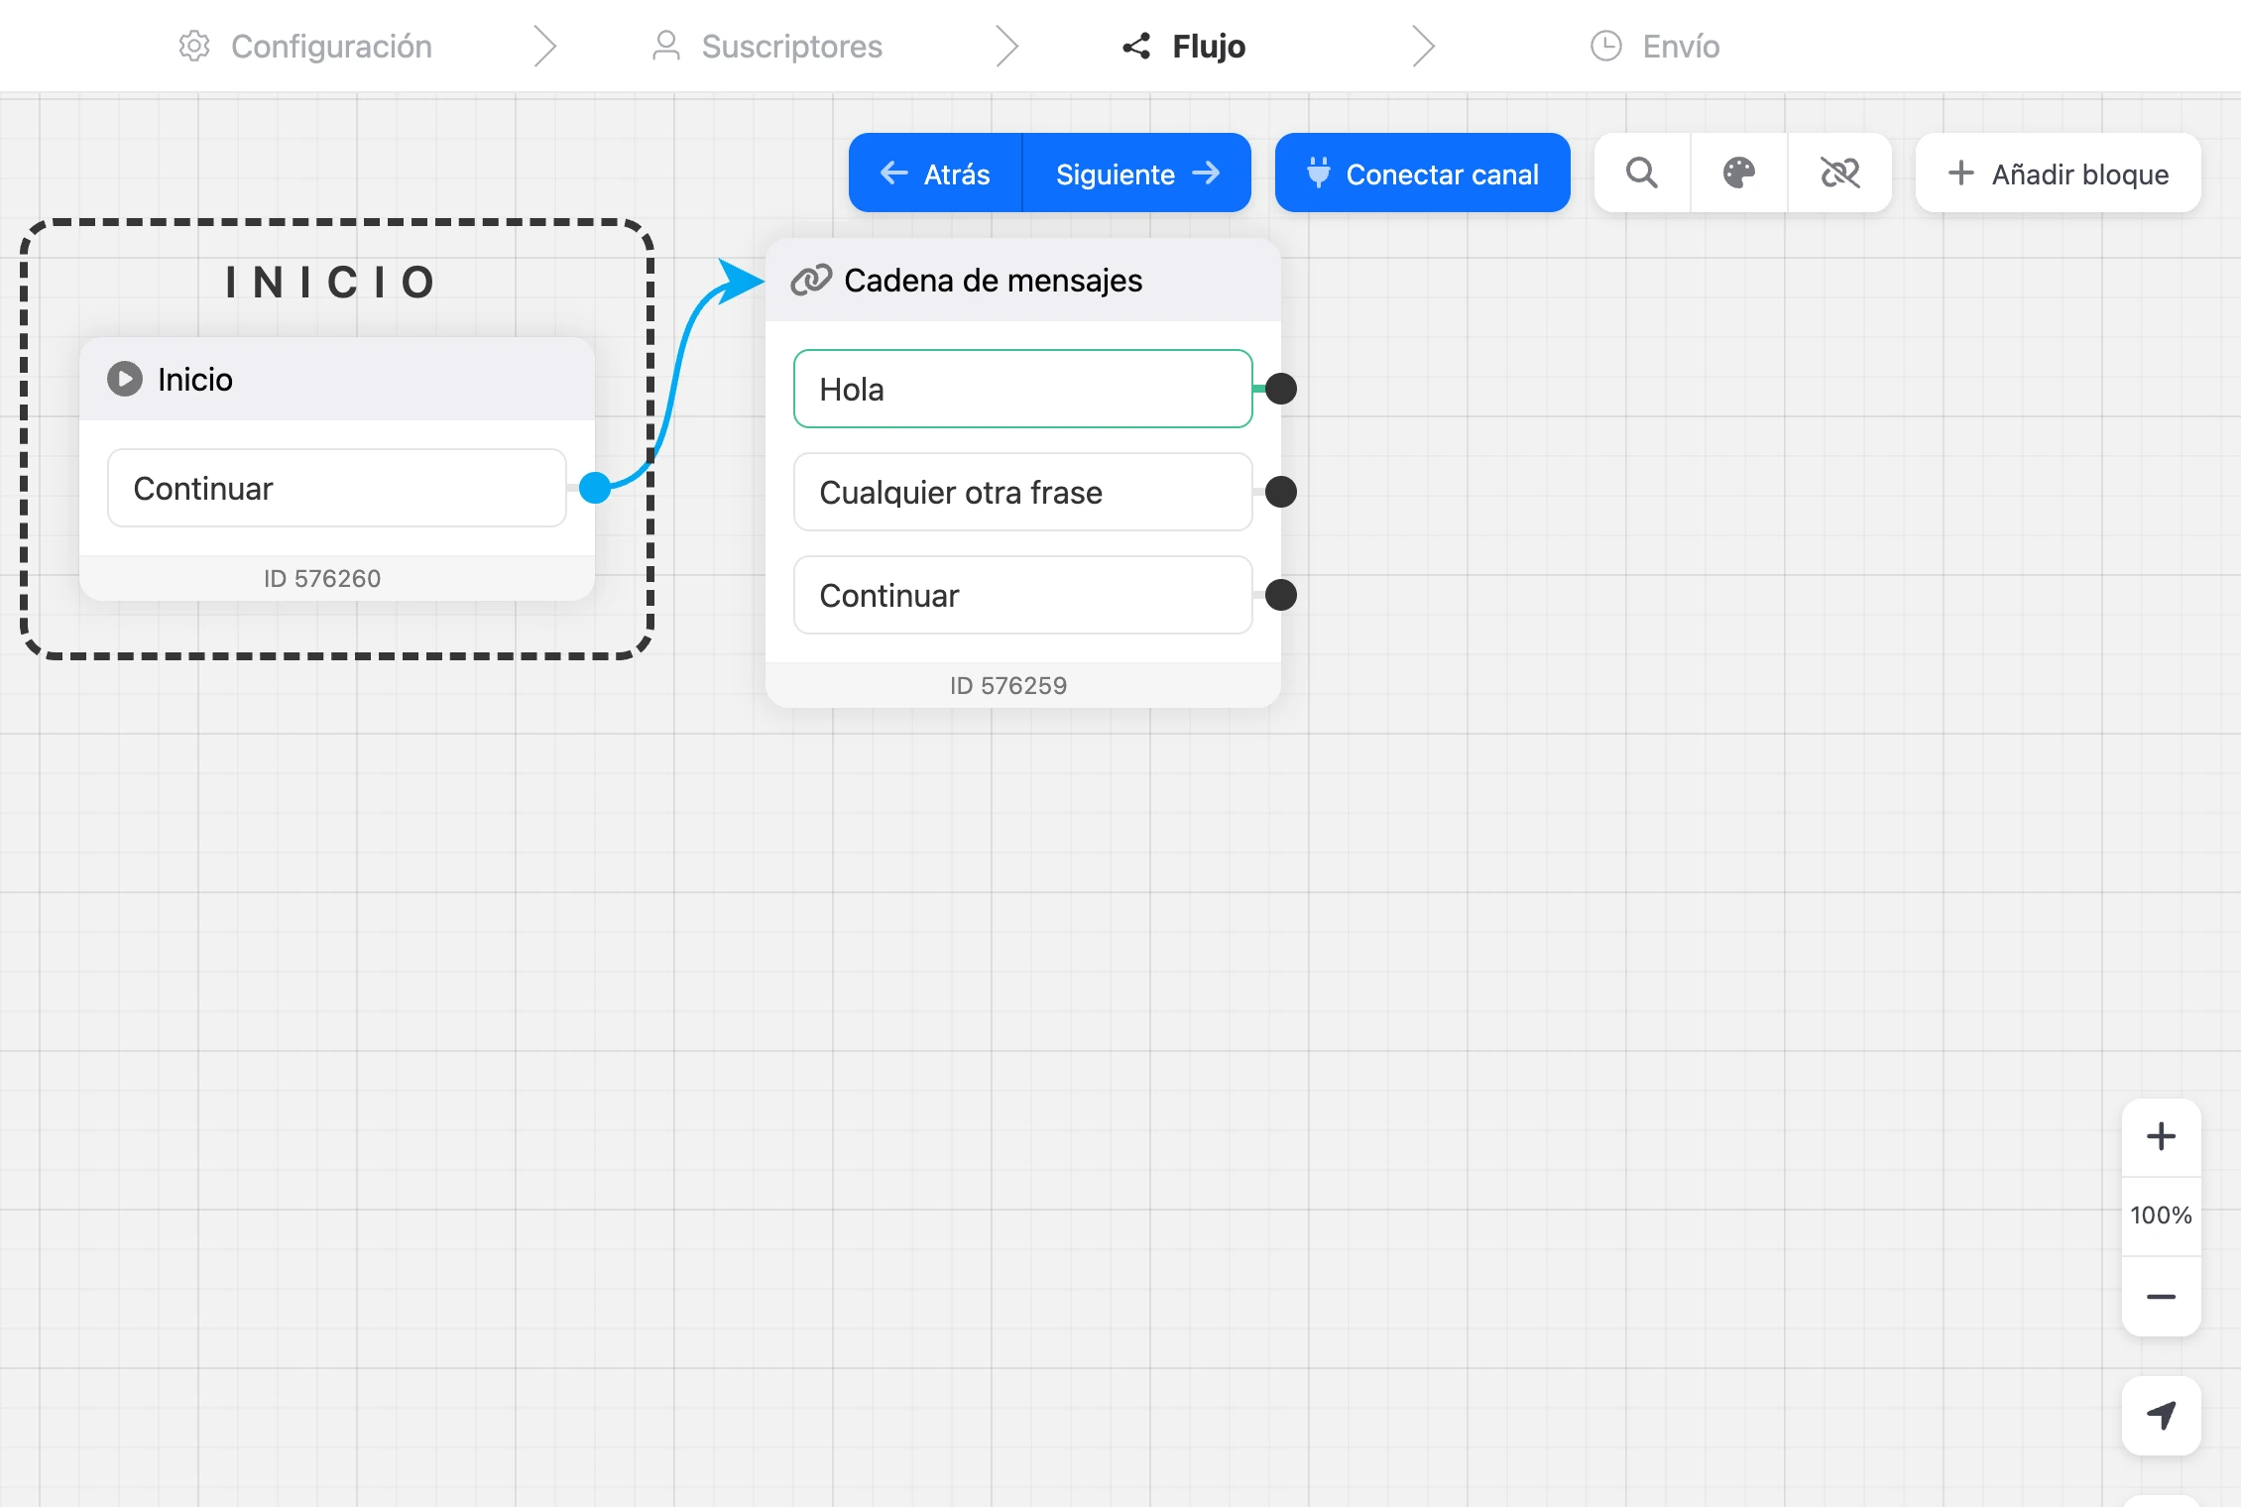
Task: Zoom in with the plus button
Action: (x=2162, y=1136)
